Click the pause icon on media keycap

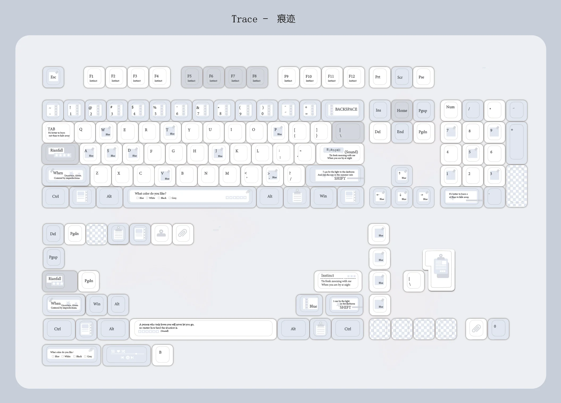pos(128,358)
